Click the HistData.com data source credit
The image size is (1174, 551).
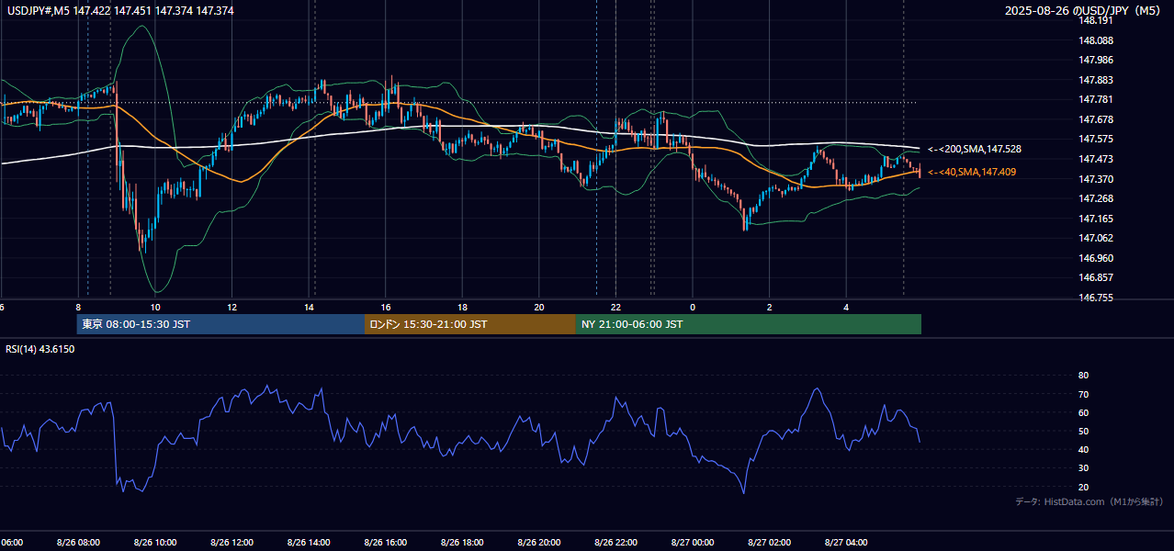tap(1089, 501)
